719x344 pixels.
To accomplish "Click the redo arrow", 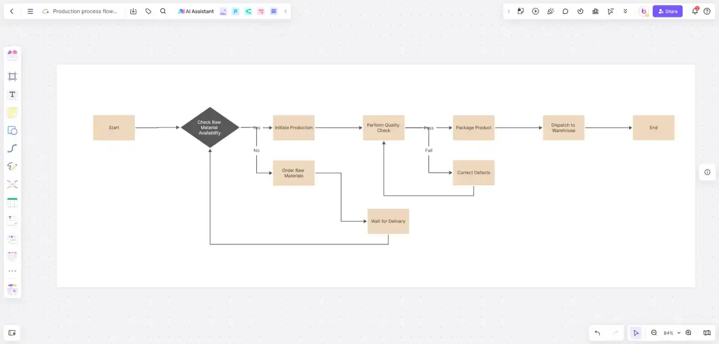I will (x=615, y=333).
